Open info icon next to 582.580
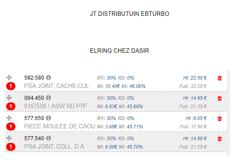Image resolution: width=239 pixels, height=167 pixels. pos(49,77)
